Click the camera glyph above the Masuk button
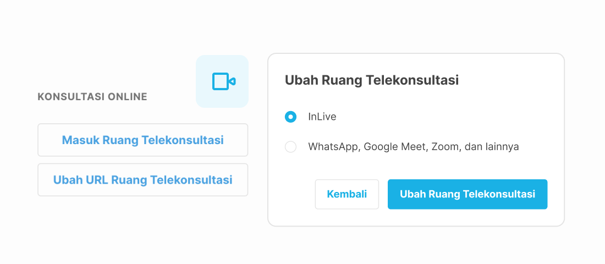The height and width of the screenshot is (264, 605). click(x=224, y=81)
